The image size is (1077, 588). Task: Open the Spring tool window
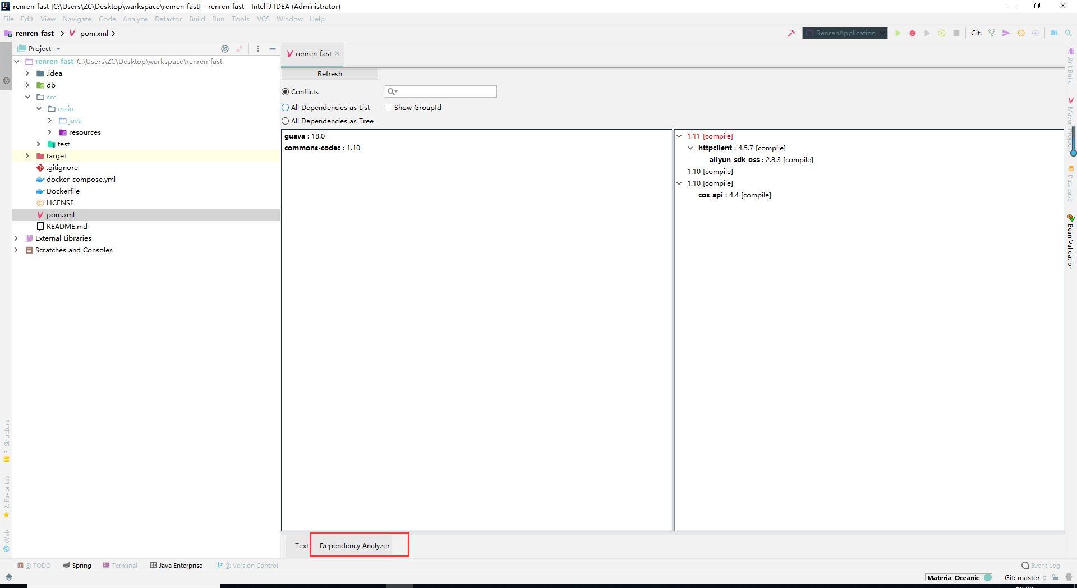[x=77, y=566]
